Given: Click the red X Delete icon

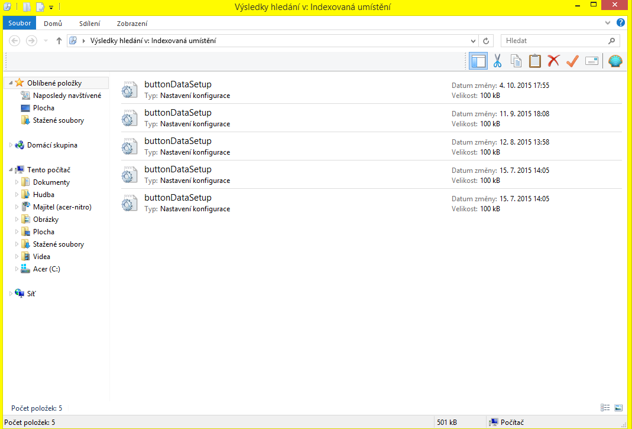Looking at the screenshot, I should 553,61.
